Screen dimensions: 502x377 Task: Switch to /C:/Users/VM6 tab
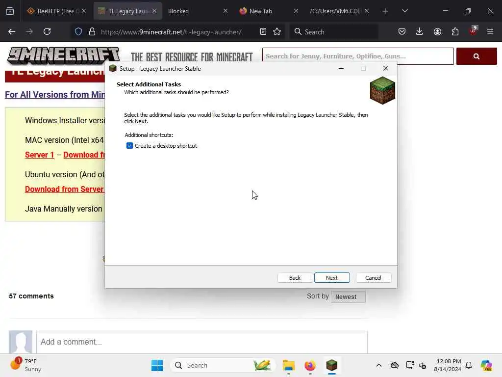click(x=335, y=11)
